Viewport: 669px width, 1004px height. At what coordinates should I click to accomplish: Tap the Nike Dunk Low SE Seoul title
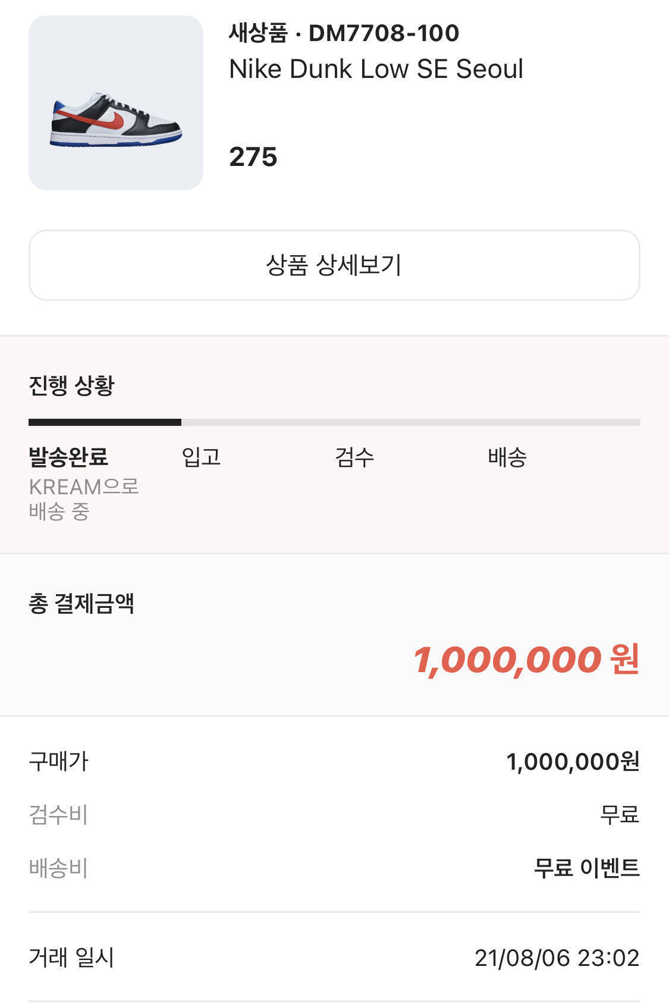[x=376, y=69]
